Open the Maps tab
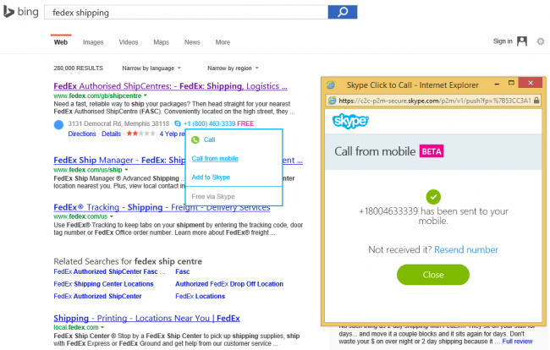 [x=161, y=42]
